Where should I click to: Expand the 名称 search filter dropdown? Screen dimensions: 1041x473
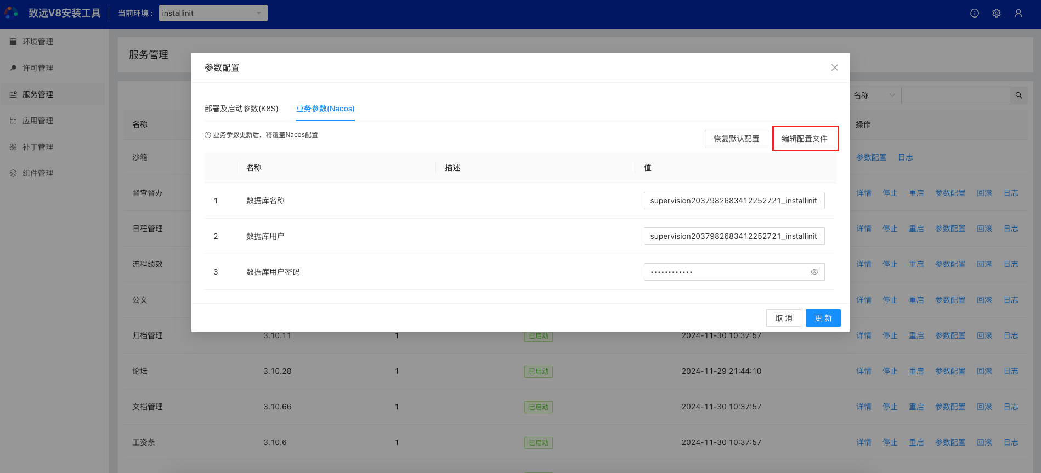(874, 95)
